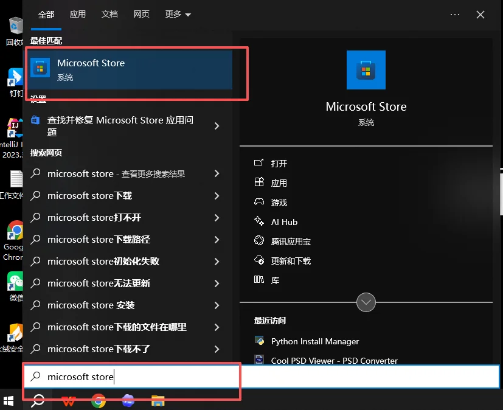The image size is (503, 410).
Task: Open recent Cool PSD Viewer - PSD Converter
Action: coord(335,361)
